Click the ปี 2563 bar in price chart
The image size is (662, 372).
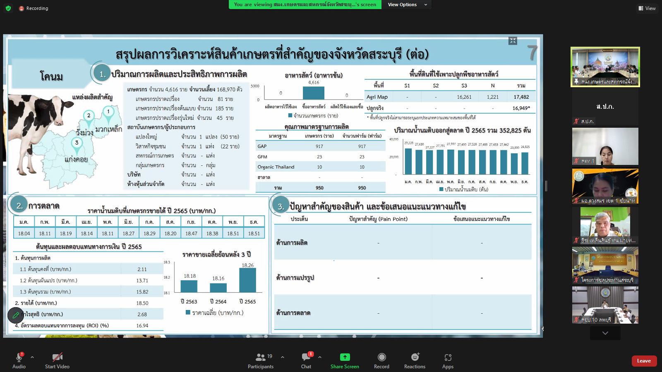(189, 286)
